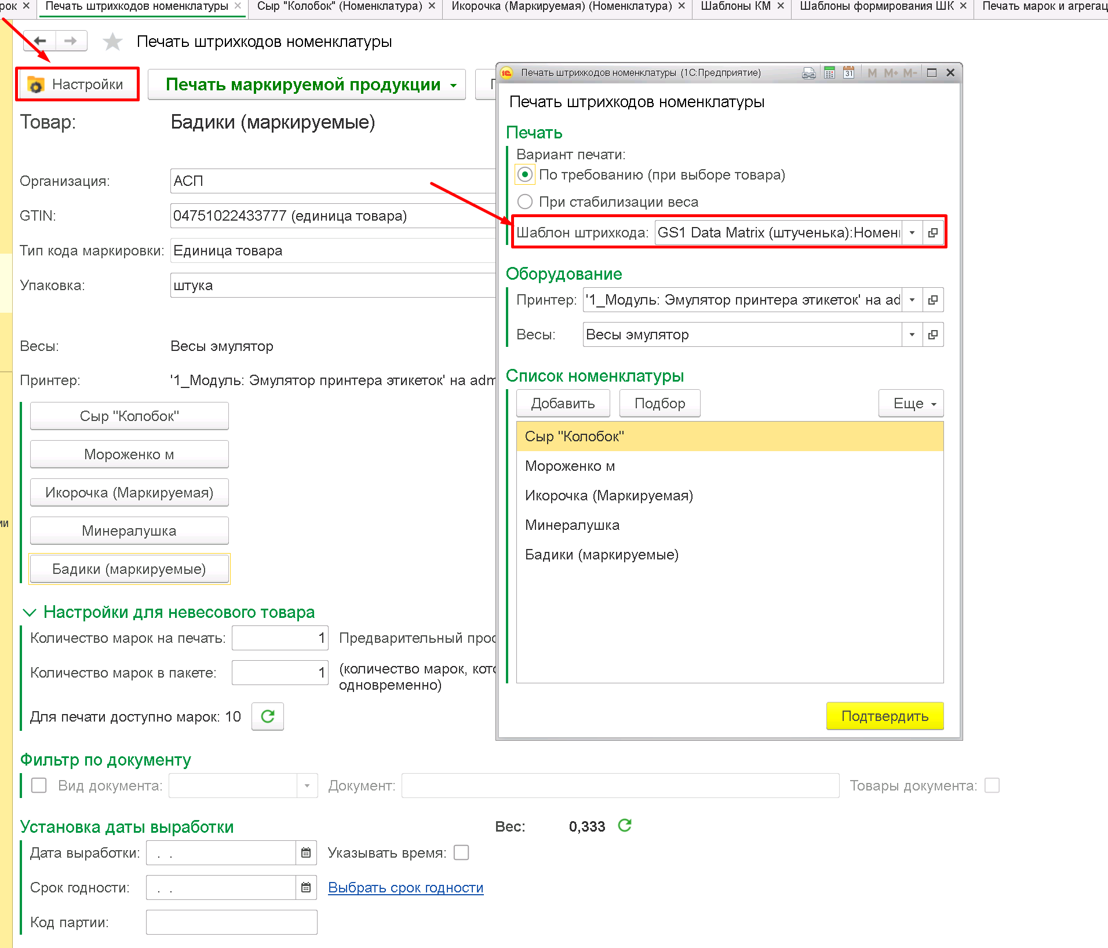Open the Сыр "Колобок" (Номенклатура) tab
The image size is (1108, 948).
[x=340, y=6]
